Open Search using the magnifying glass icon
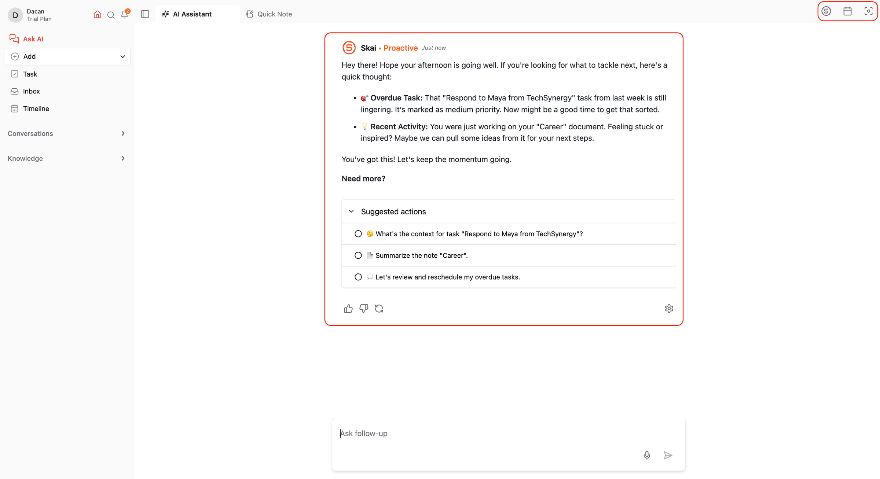The image size is (880, 479). pyautogui.click(x=110, y=15)
